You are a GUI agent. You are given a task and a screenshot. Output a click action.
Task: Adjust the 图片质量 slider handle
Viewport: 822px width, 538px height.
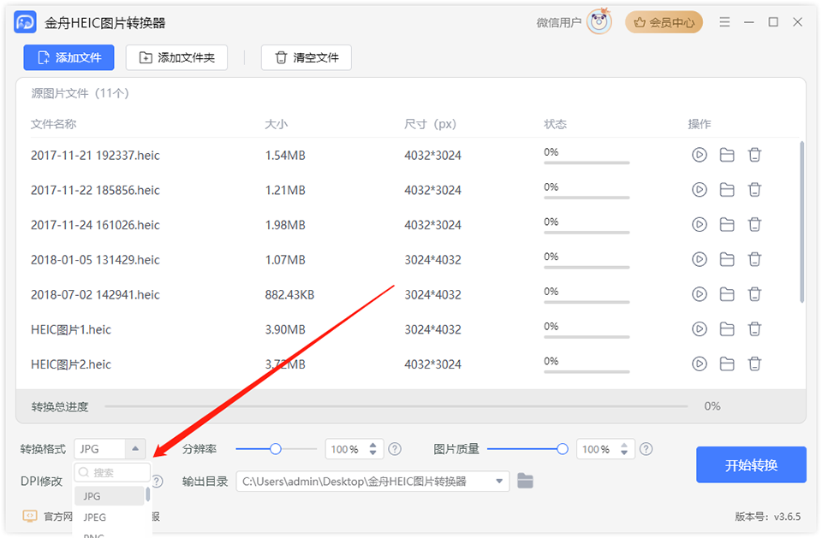[562, 449]
